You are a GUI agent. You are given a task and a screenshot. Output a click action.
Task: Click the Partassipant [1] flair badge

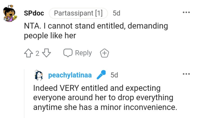click(x=78, y=13)
